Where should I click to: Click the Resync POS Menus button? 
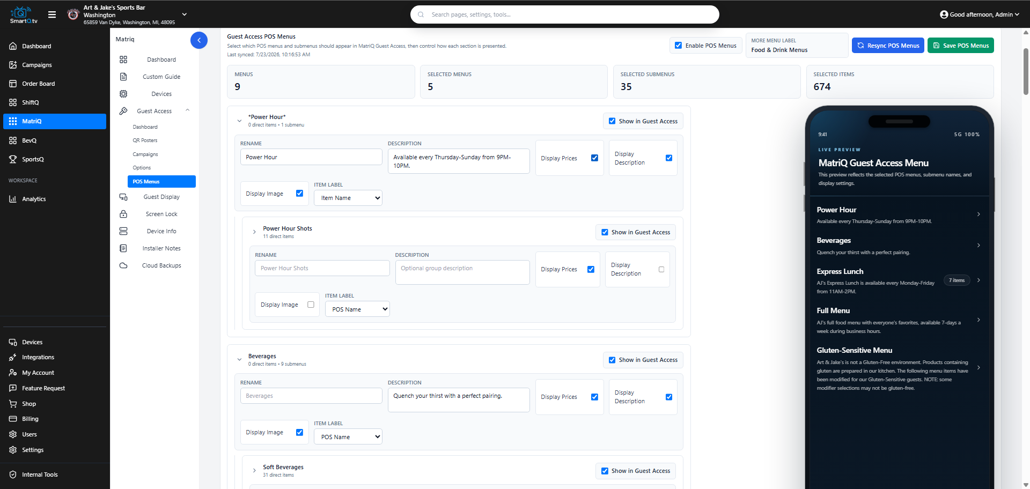point(888,46)
